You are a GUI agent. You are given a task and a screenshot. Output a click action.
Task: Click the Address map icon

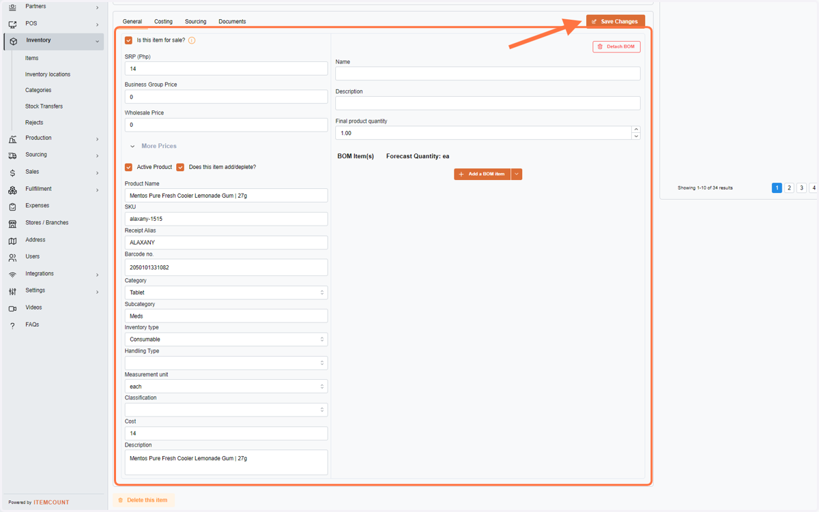(12, 240)
